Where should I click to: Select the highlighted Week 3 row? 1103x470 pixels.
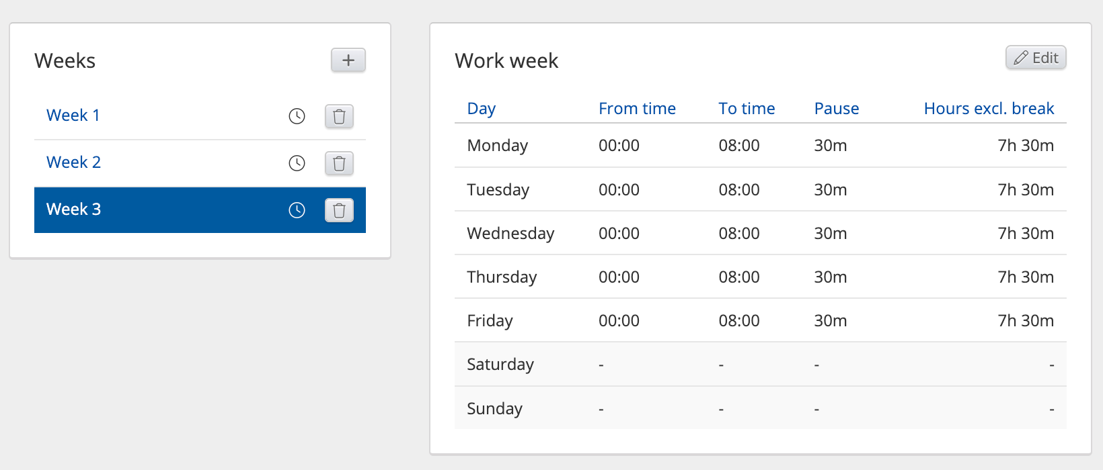[168, 209]
